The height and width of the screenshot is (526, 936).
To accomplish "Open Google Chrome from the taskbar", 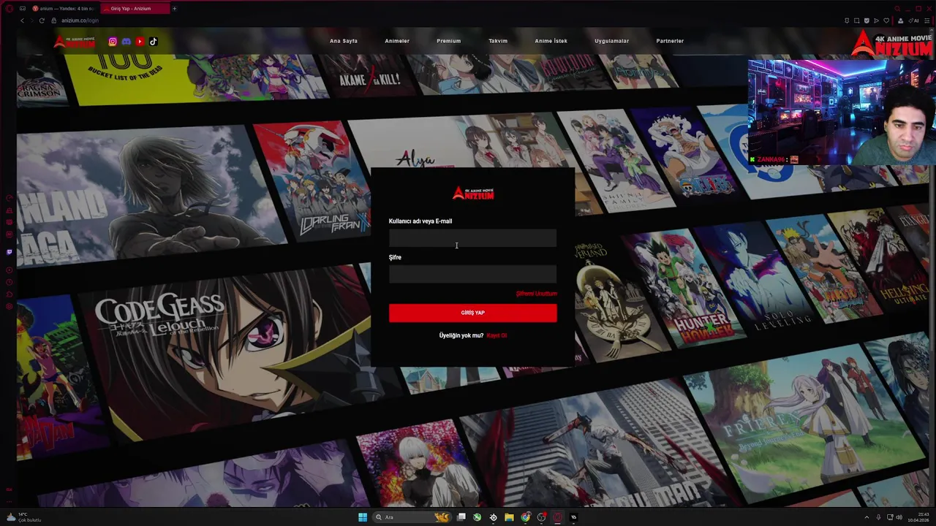I will (x=525, y=517).
